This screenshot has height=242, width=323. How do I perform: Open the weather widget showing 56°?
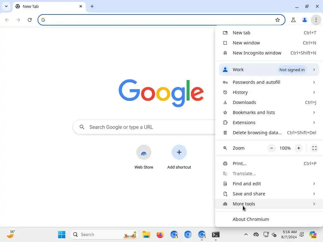pos(11,234)
